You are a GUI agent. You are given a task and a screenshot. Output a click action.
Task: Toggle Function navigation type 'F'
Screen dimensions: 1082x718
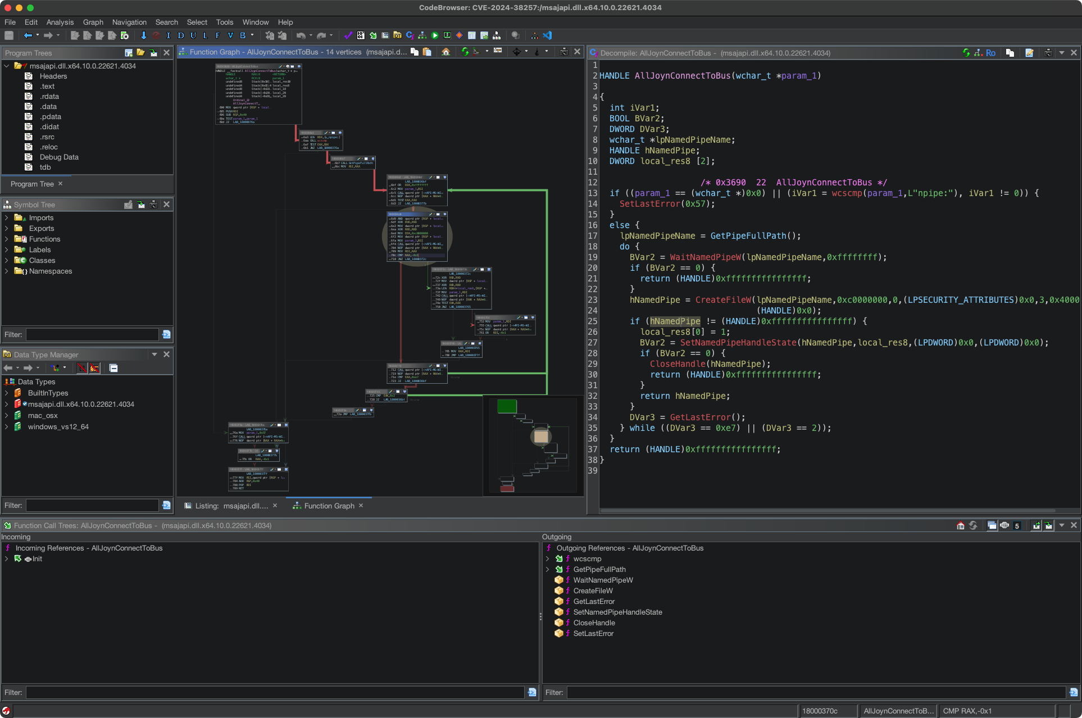pyautogui.click(x=217, y=35)
